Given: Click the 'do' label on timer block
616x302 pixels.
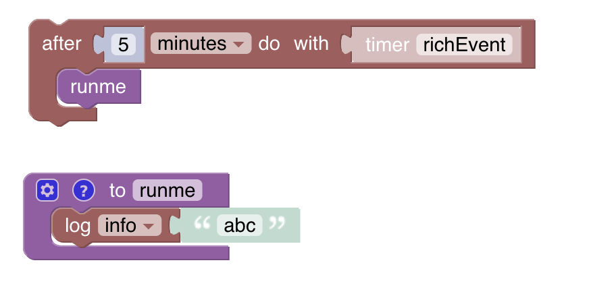Looking at the screenshot, I should coord(269,44).
